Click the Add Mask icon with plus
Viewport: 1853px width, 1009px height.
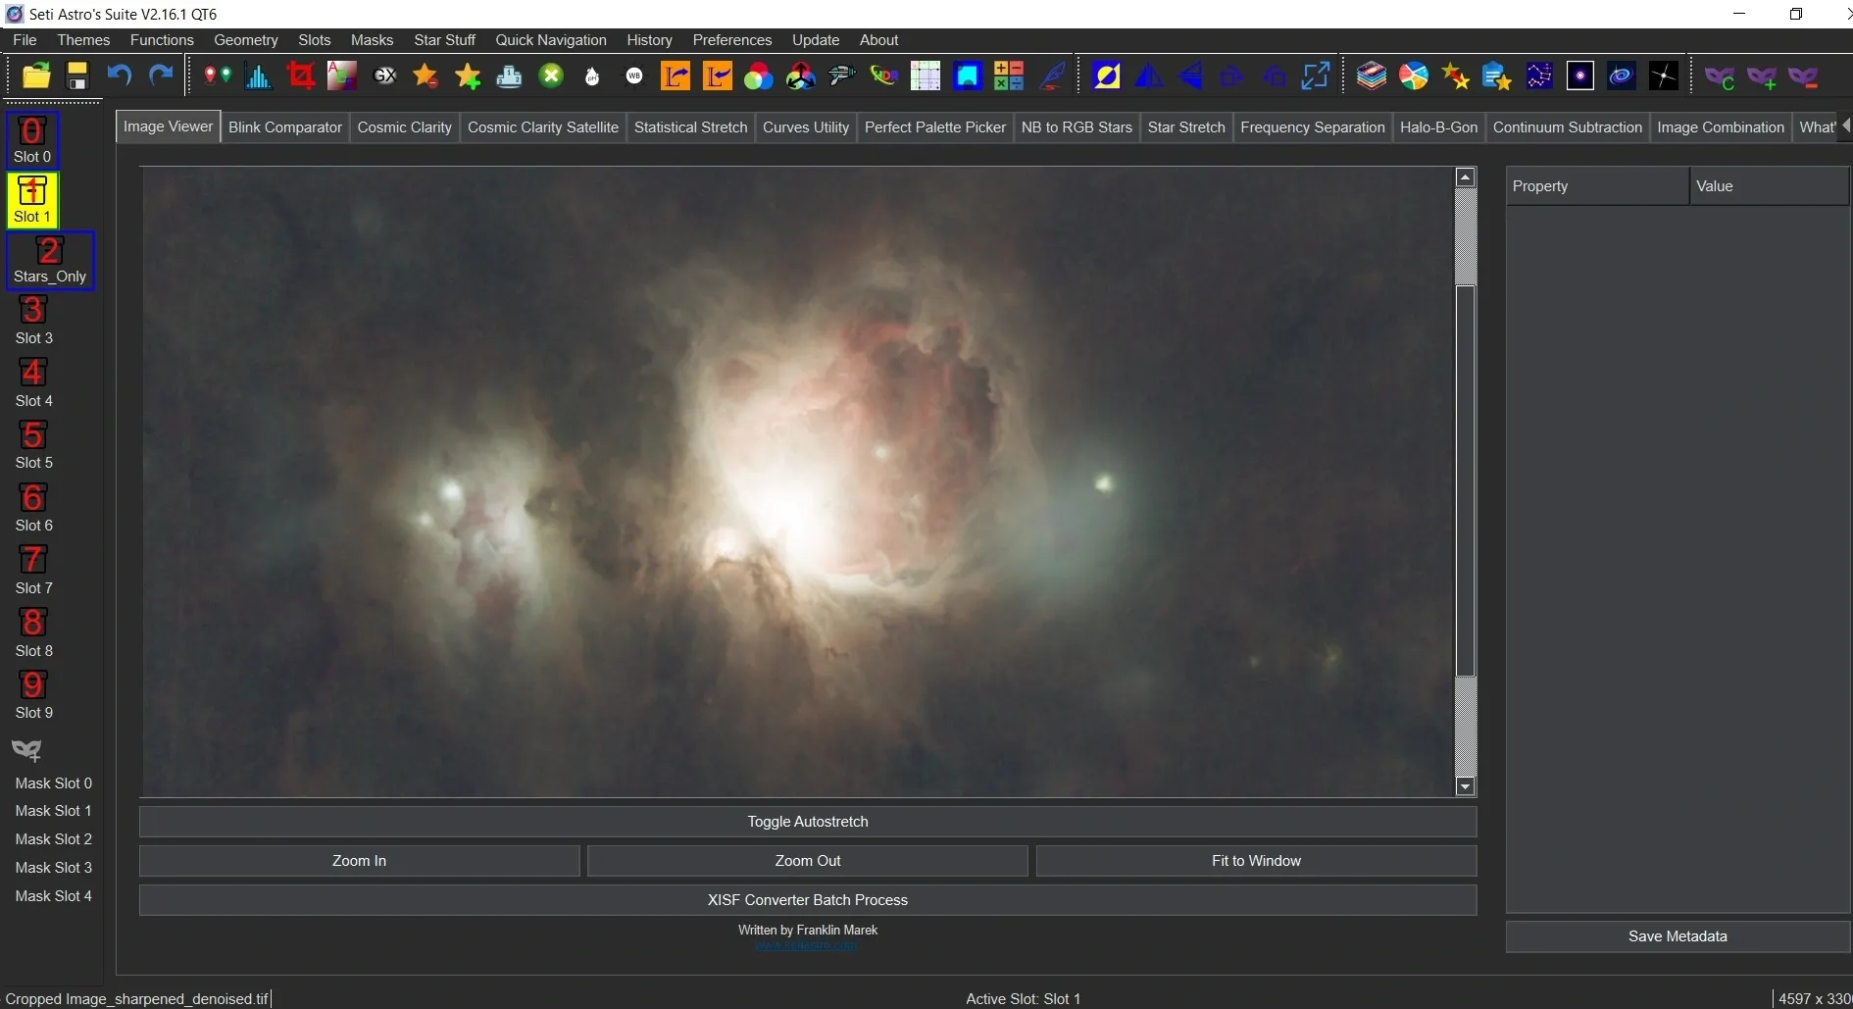tap(1762, 76)
